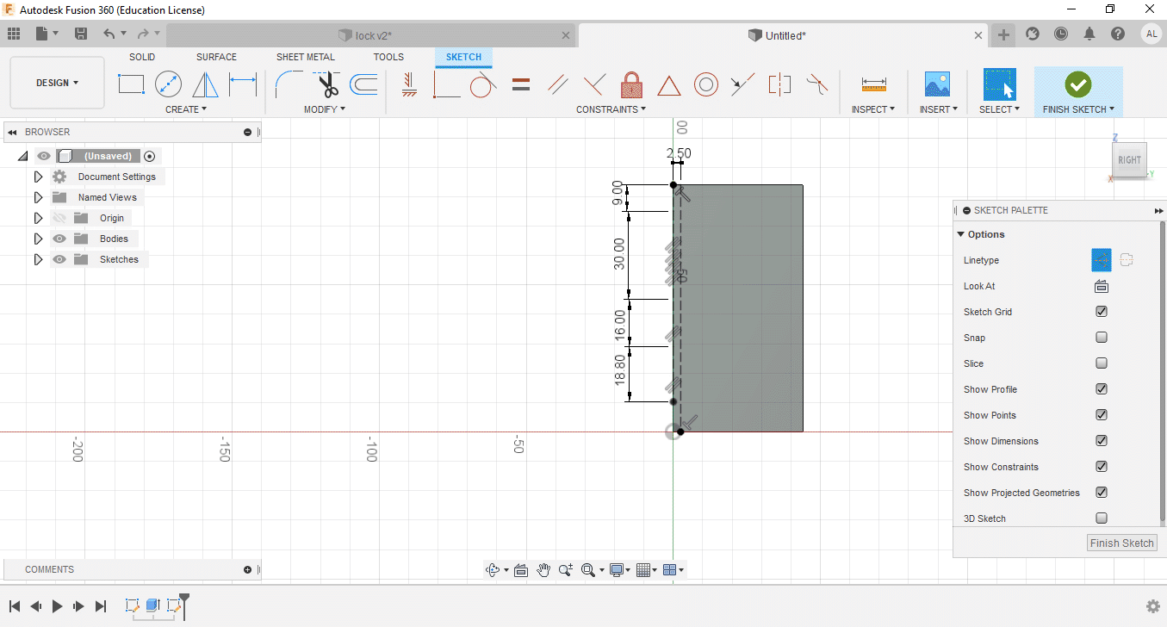Image resolution: width=1167 pixels, height=627 pixels.
Task: Toggle the Show Points checkbox
Action: pyautogui.click(x=1101, y=415)
